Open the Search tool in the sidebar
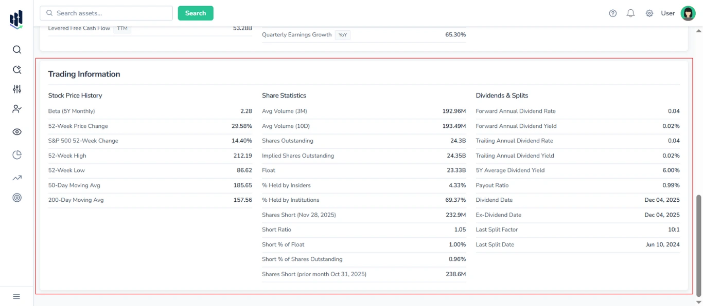703x306 pixels. click(16, 49)
